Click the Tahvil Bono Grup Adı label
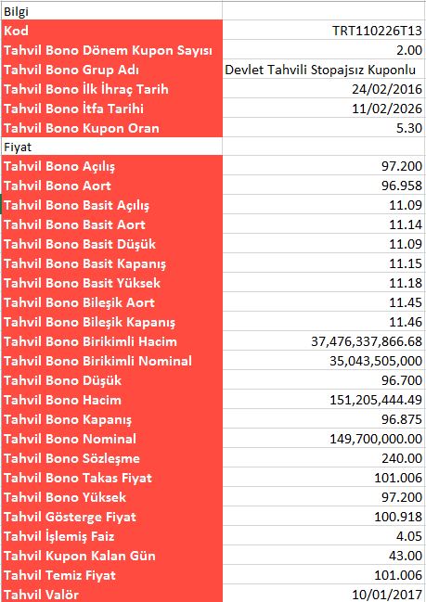426x602 pixels. (x=71, y=70)
